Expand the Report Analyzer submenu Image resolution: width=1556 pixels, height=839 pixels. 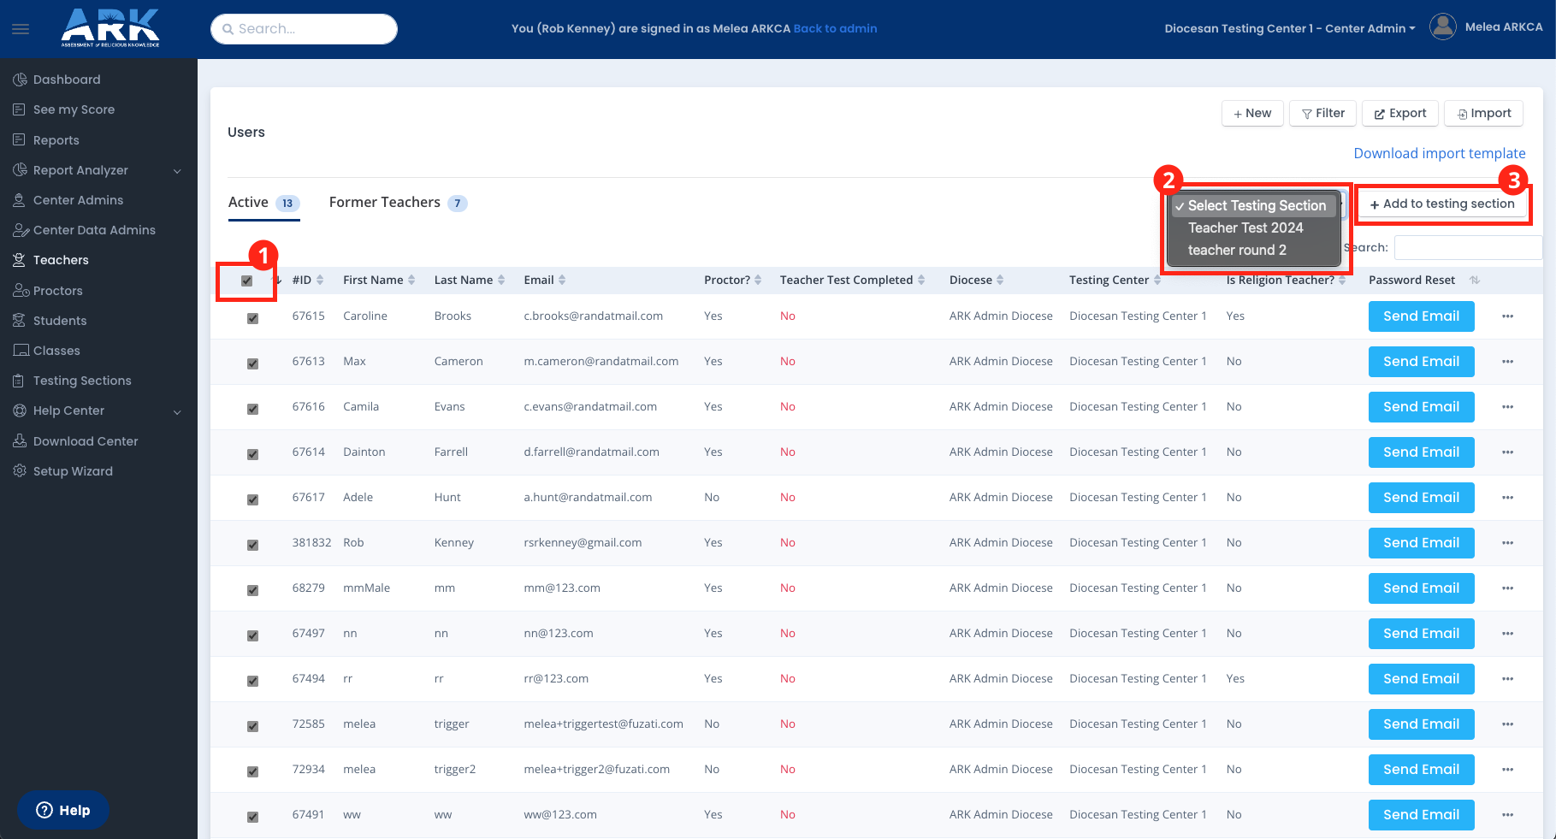pos(177,171)
